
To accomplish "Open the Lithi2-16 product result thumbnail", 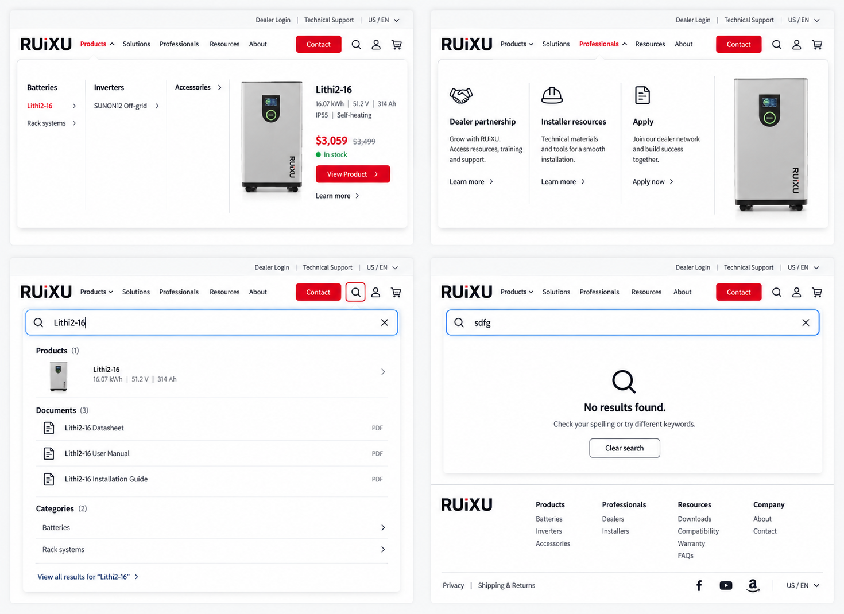I will coord(59,376).
